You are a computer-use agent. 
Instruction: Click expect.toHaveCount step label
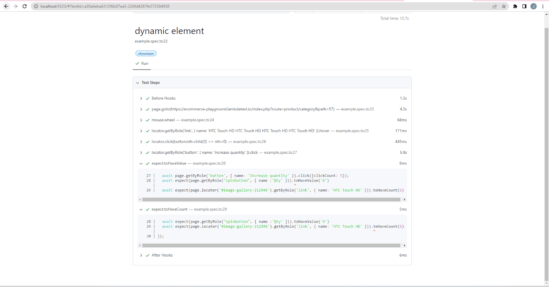170,209
